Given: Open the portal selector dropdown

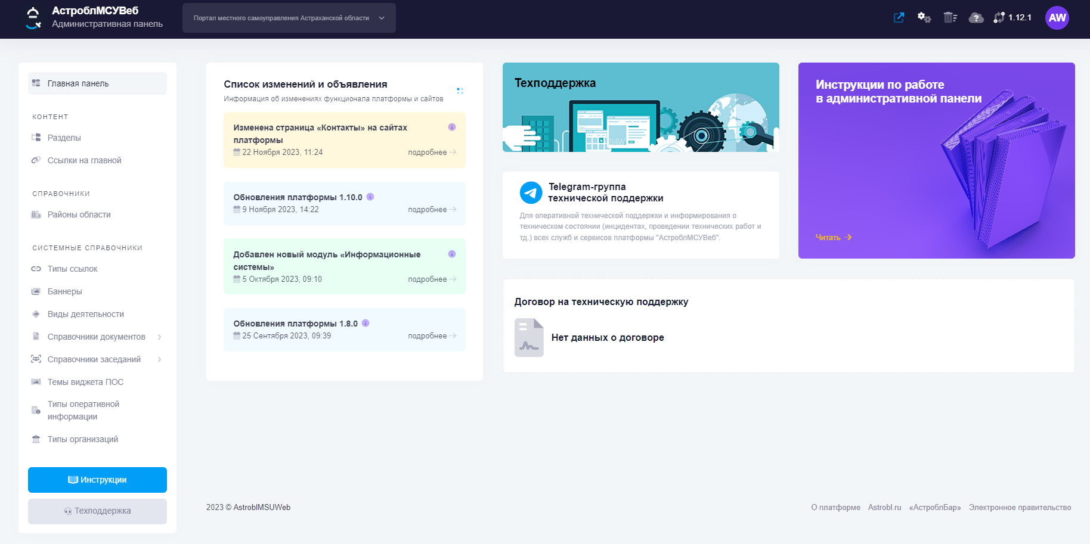Looking at the screenshot, I should coord(289,18).
